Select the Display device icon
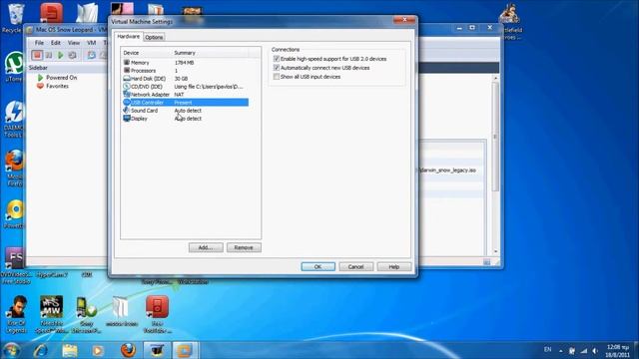Screen dimensions: 639x359 pyautogui.click(x=127, y=119)
